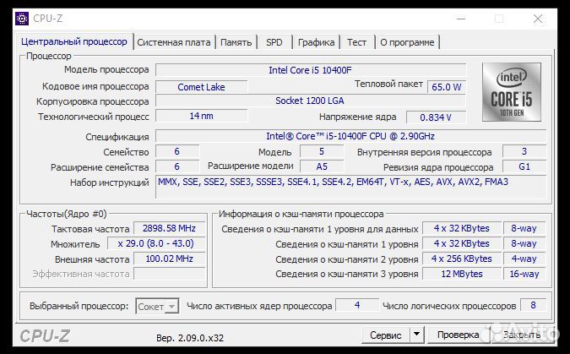Image resolution: width=570 pixels, height=354 pixels.
Task: Open the Системная плата tab
Action: 174,42
